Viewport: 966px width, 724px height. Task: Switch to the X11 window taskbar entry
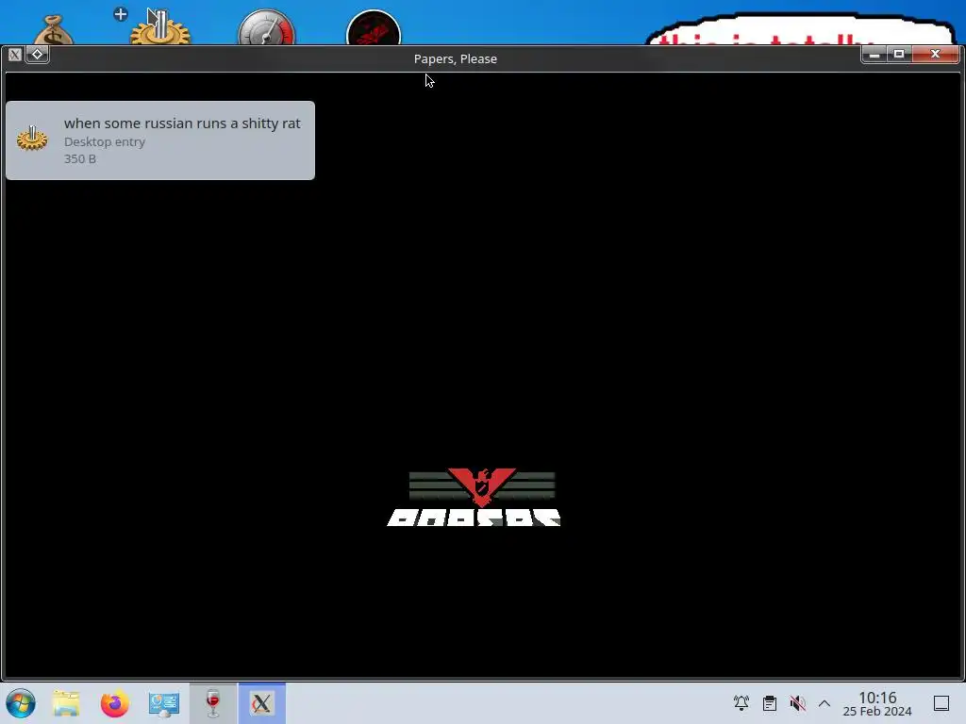click(x=262, y=703)
